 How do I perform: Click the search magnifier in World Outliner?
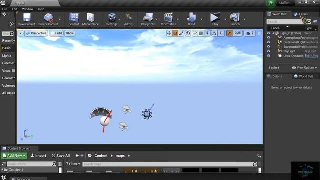309,21
